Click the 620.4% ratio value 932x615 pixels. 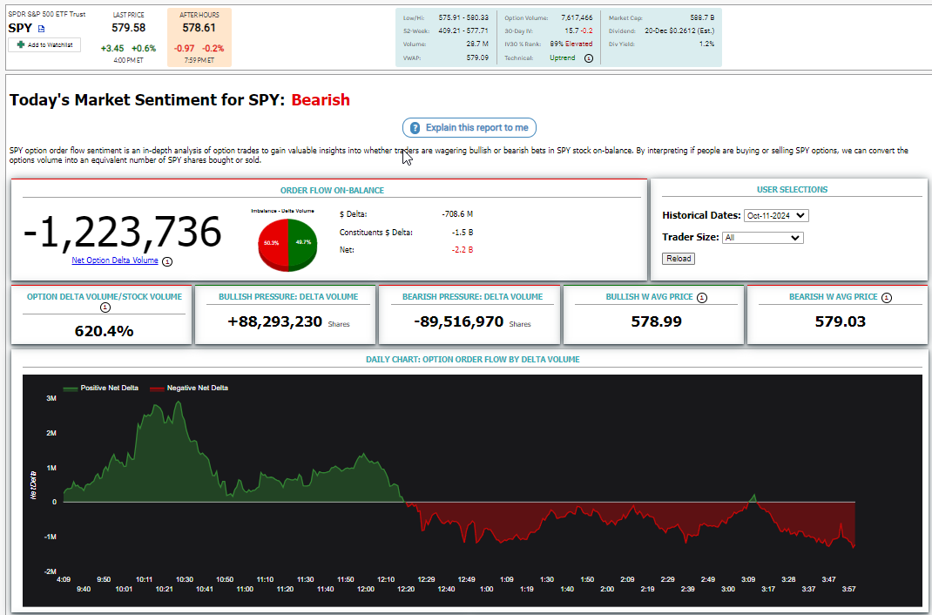[x=104, y=332]
